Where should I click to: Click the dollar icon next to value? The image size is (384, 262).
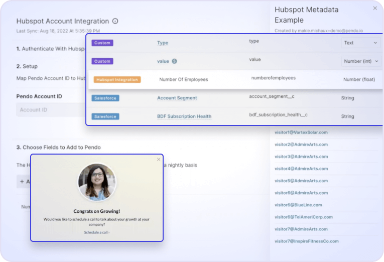(x=174, y=61)
